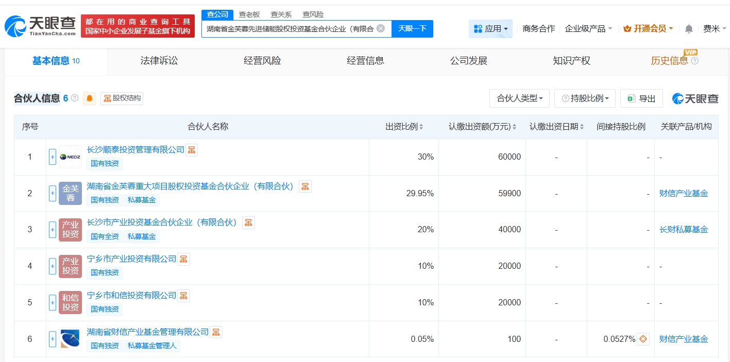Screen dimensions: 730x362
Task: Click equity structure icon beside 宁乡市和信投资有限公司
Action: (184, 296)
